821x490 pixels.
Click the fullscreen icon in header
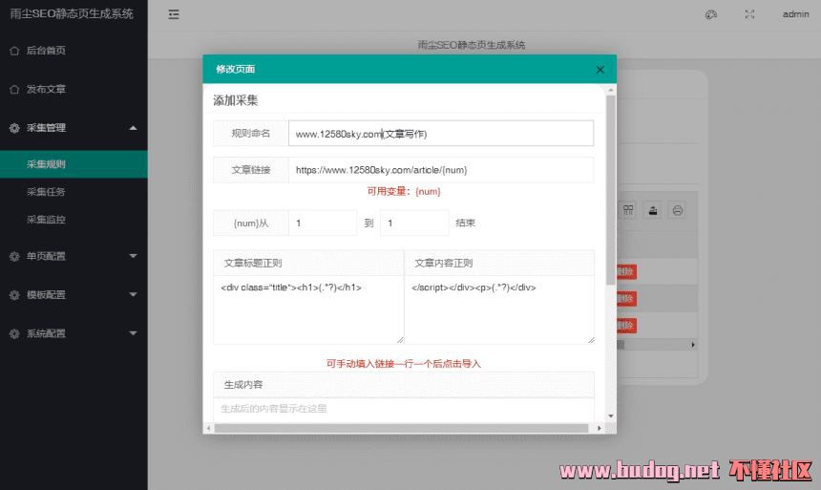tap(749, 14)
